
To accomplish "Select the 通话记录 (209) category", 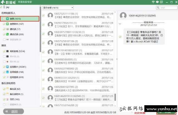I will (x=17, y=34).
